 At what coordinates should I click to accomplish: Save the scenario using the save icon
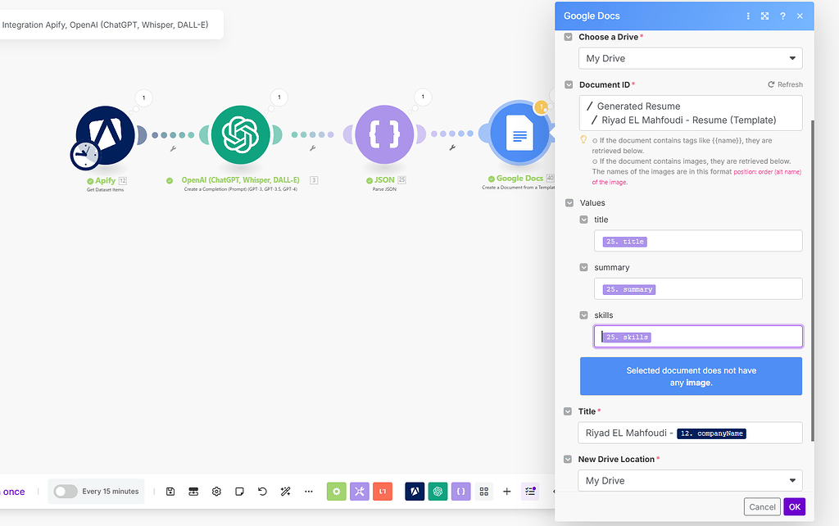170,491
